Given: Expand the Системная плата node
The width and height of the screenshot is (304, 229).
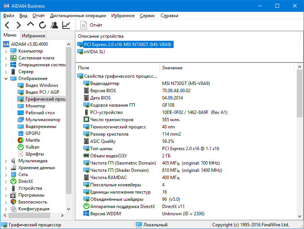Looking at the screenshot, I should [6, 58].
